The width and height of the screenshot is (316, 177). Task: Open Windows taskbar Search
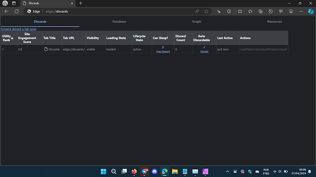click(x=114, y=172)
